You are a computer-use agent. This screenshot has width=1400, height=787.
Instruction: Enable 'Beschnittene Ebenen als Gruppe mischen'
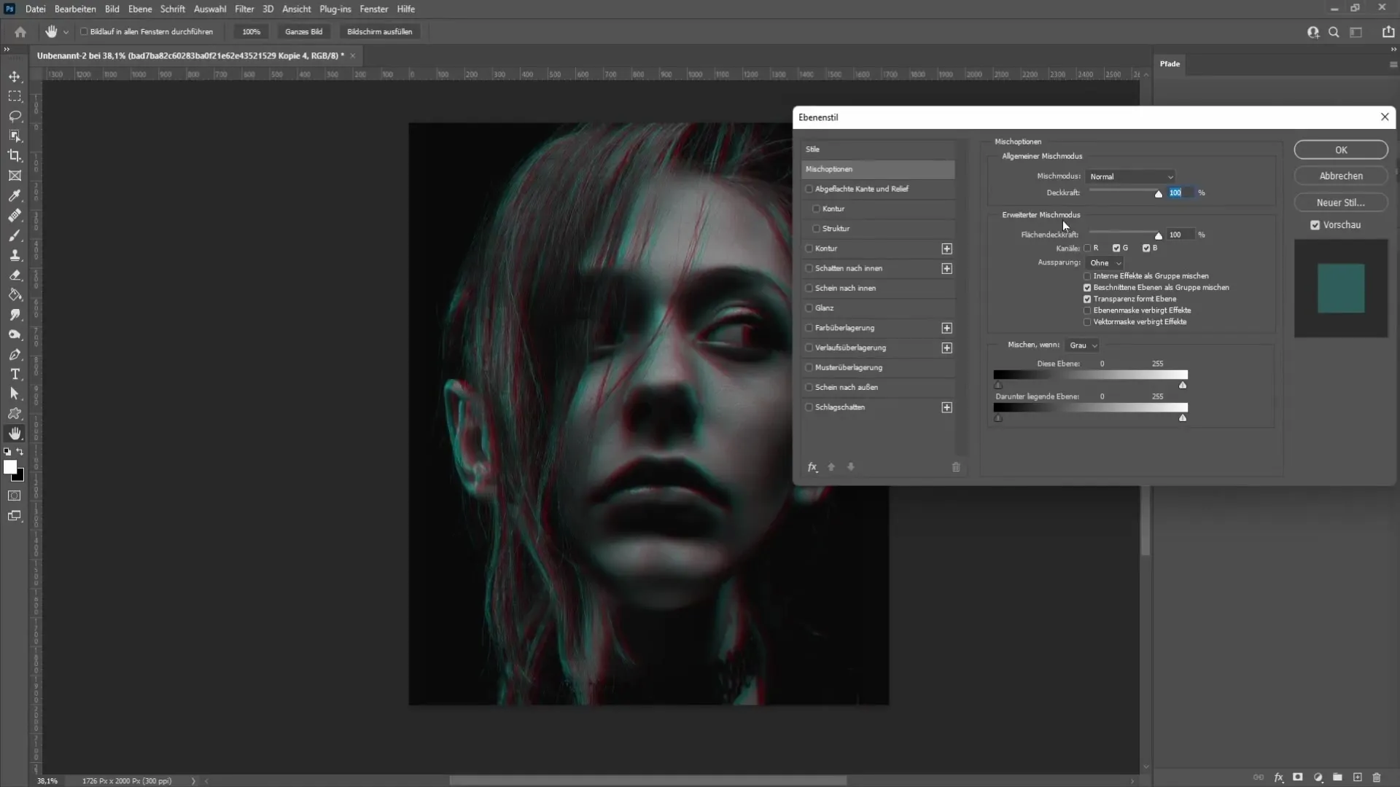[x=1087, y=287]
